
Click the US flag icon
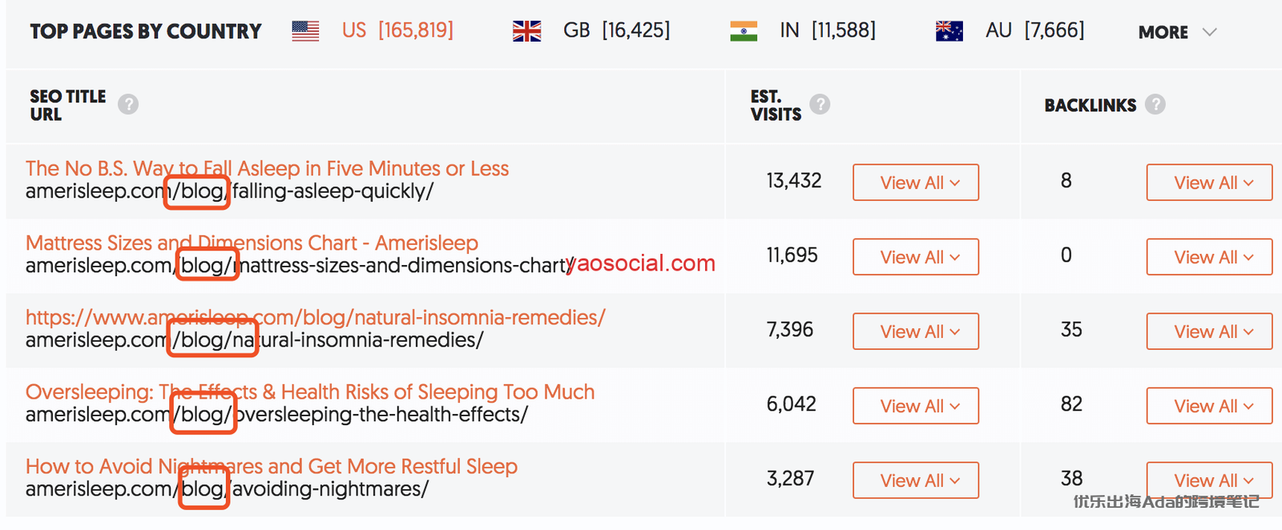point(305,31)
